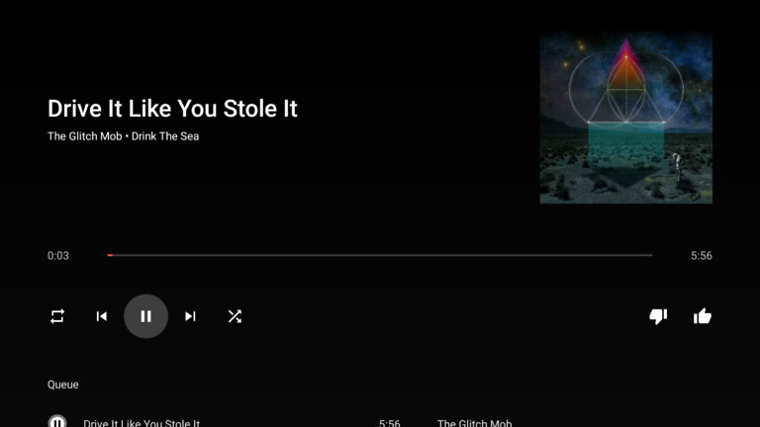The width and height of the screenshot is (760, 427).
Task: Skip to the previous track
Action: pyautogui.click(x=101, y=316)
